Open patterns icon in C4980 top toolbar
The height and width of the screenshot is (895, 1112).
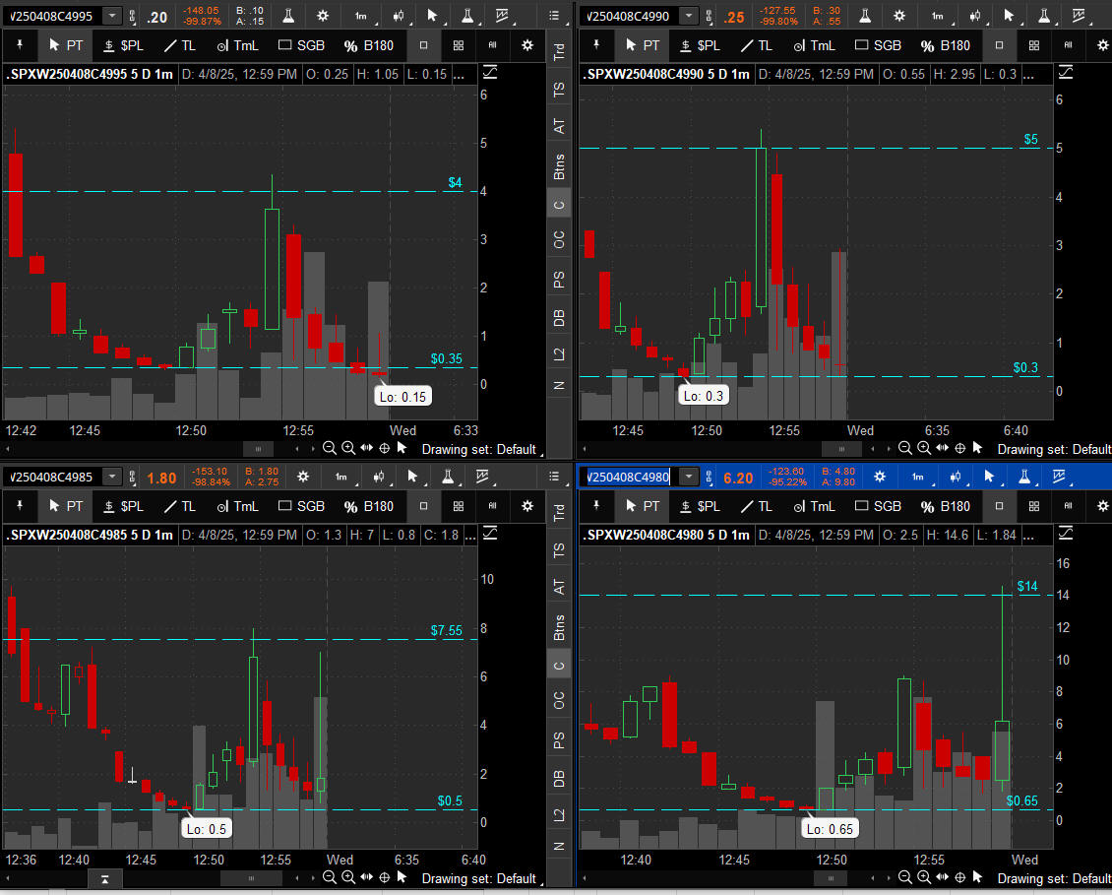1059,477
